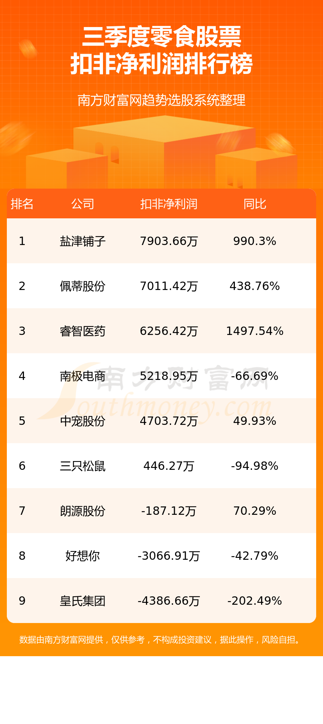
Task: Select company name 盐津铺子
Action: pyautogui.click(x=82, y=241)
